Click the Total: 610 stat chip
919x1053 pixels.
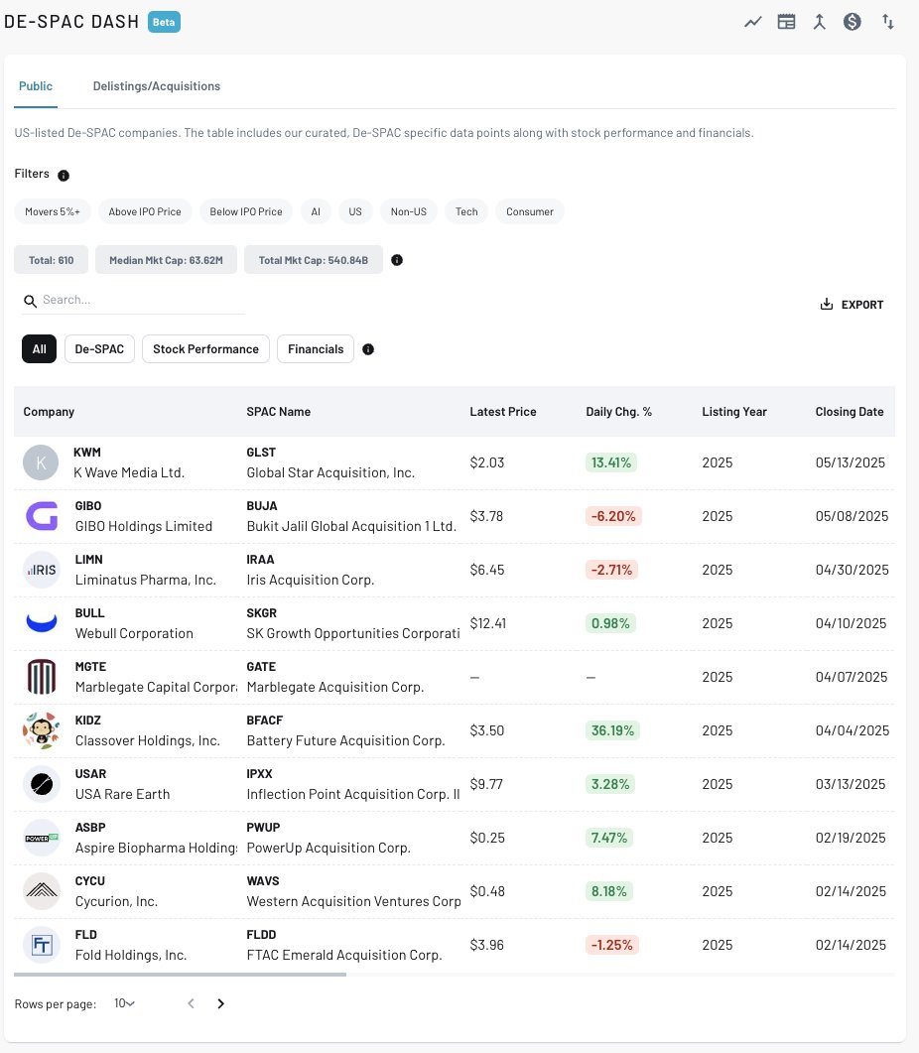point(51,260)
